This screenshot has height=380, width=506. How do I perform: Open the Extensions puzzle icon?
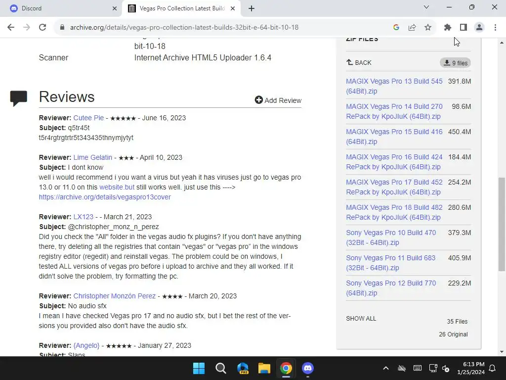(x=448, y=27)
